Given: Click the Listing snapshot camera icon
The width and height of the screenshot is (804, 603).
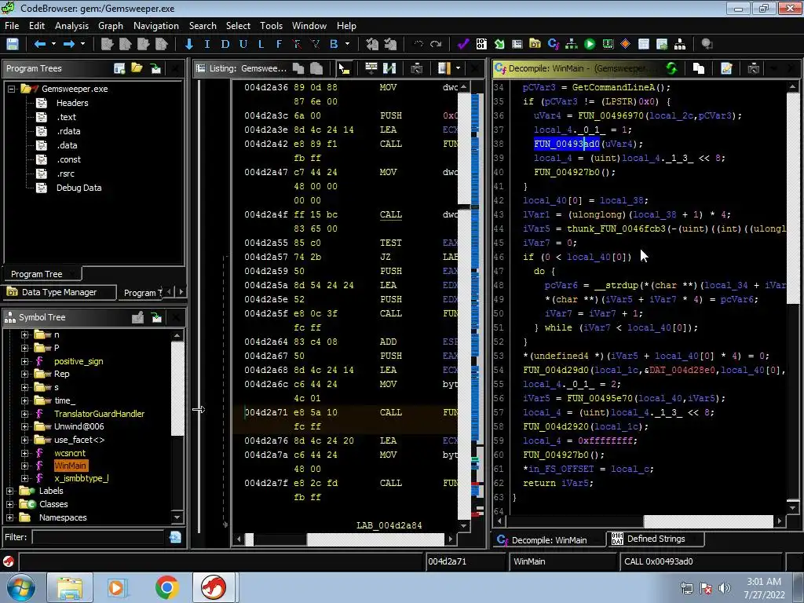Looking at the screenshot, I should (x=416, y=68).
